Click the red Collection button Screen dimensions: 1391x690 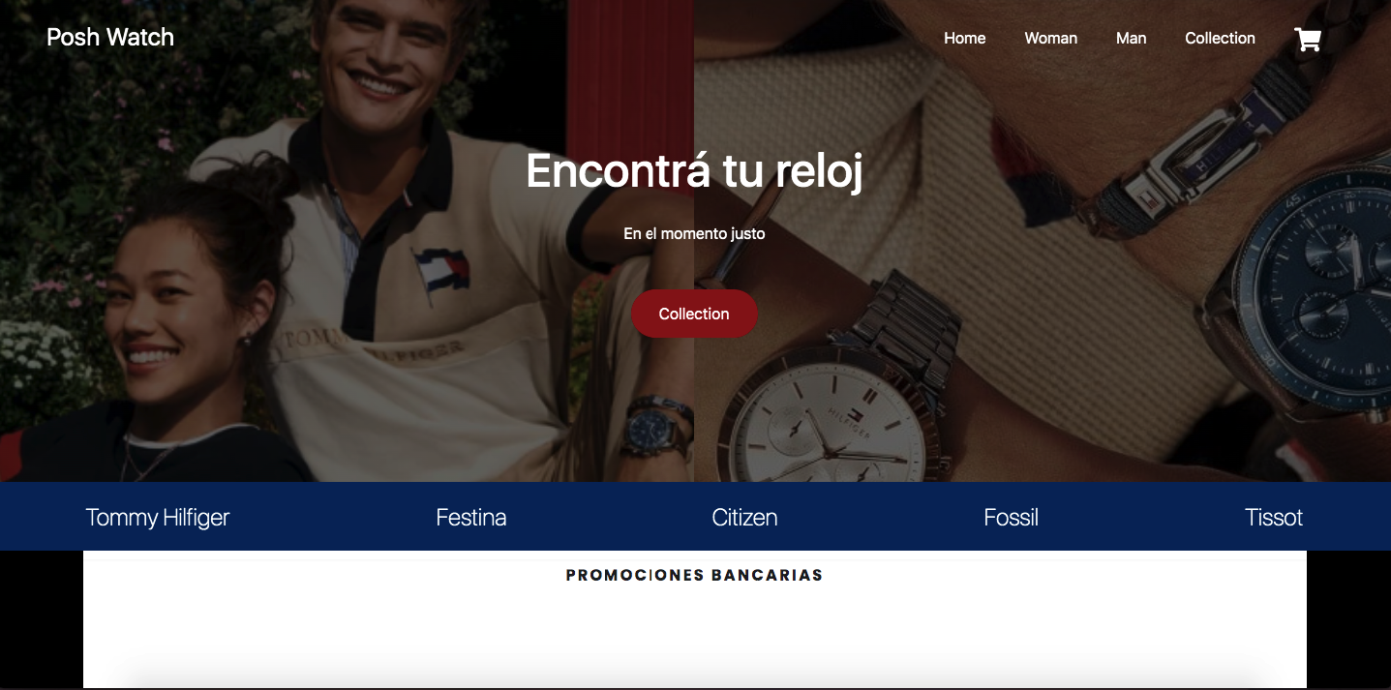[x=694, y=314]
